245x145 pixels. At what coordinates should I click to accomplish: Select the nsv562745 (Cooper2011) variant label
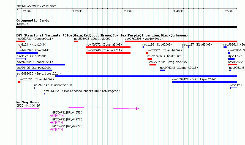click(35, 62)
